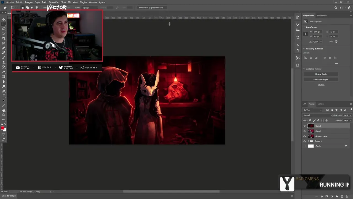This screenshot has width=353, height=199.
Task: Create a new group folder
Action: 337,197
